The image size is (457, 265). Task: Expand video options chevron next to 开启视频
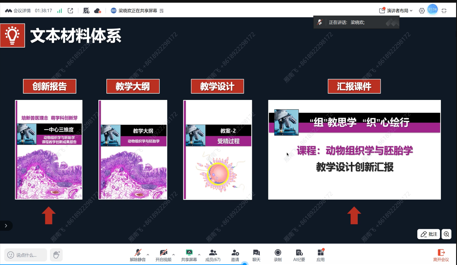click(173, 254)
